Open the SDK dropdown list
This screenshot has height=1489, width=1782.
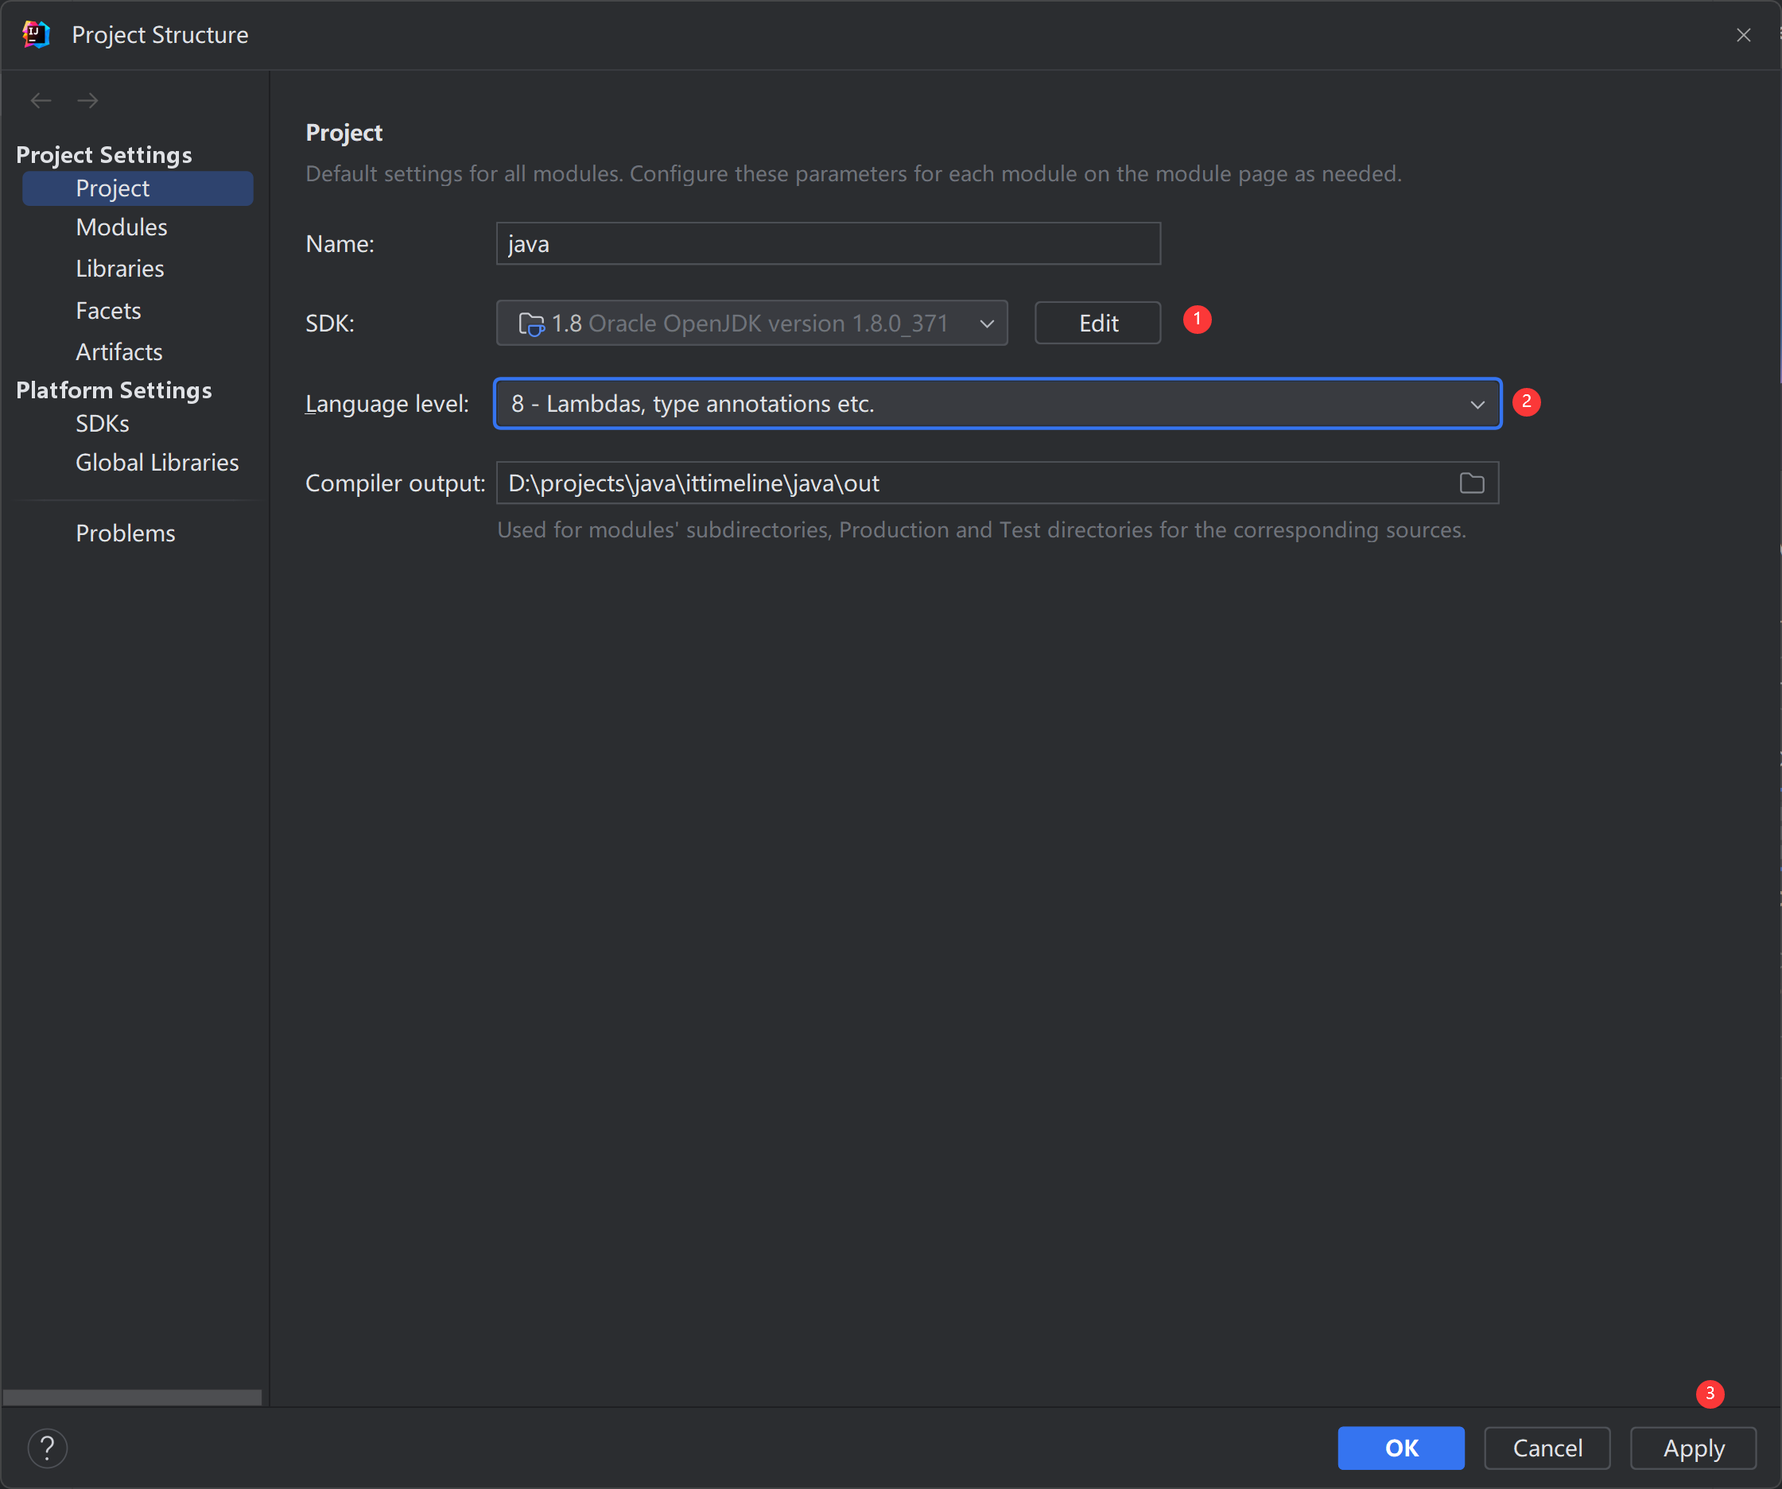[751, 324]
